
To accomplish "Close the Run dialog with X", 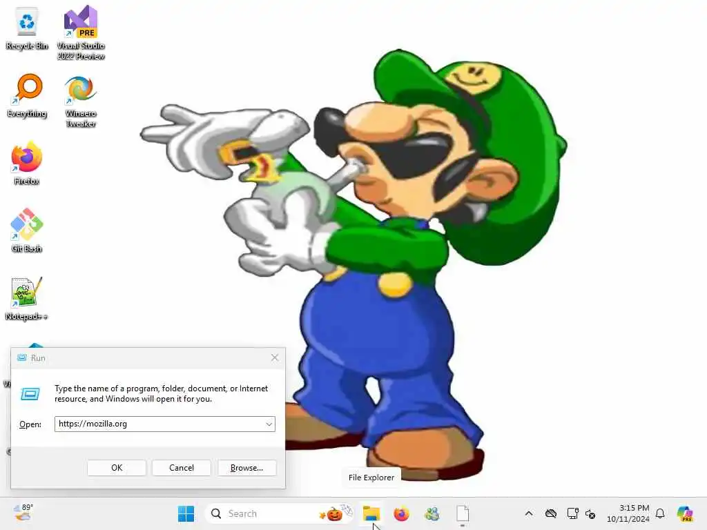I will coord(275,357).
